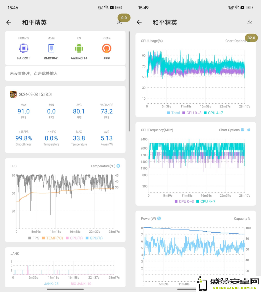Tap the Wi-Fi status icon on left screen
The image size is (261, 292).
(x=106, y=7)
